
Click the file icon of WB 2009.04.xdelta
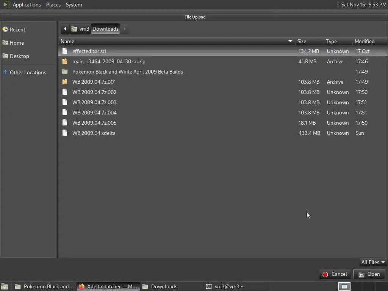click(65, 133)
